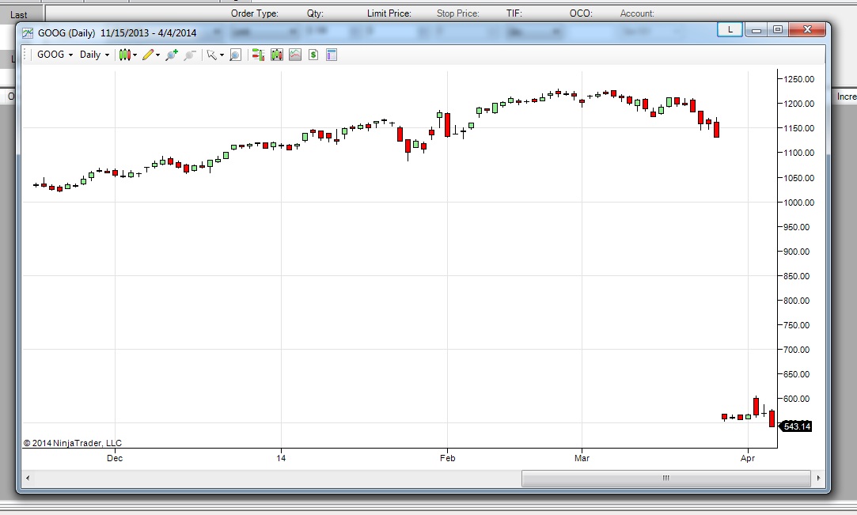Open the GOOG instrument dropdown
857x515 pixels.
point(55,55)
